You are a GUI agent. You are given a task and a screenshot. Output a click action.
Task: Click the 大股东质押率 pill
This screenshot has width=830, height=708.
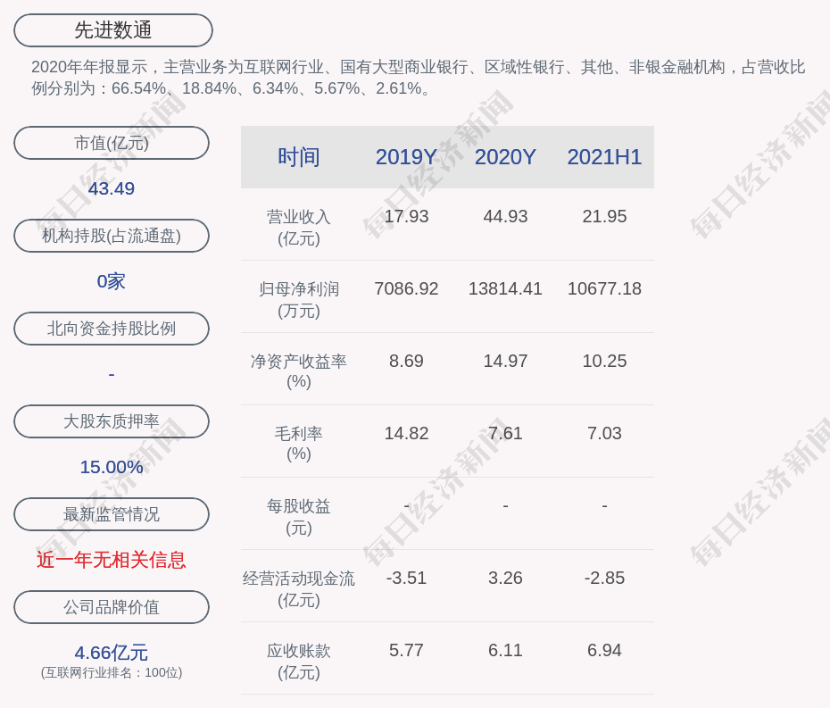112,421
